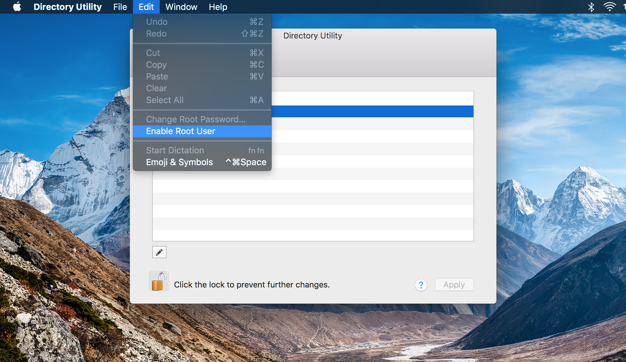Open the Apple menu
The height and width of the screenshot is (362, 626).
(17, 7)
